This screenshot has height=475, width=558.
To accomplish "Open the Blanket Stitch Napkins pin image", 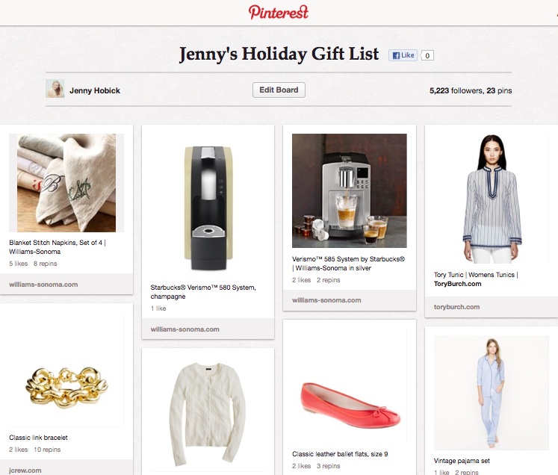I will [x=66, y=183].
